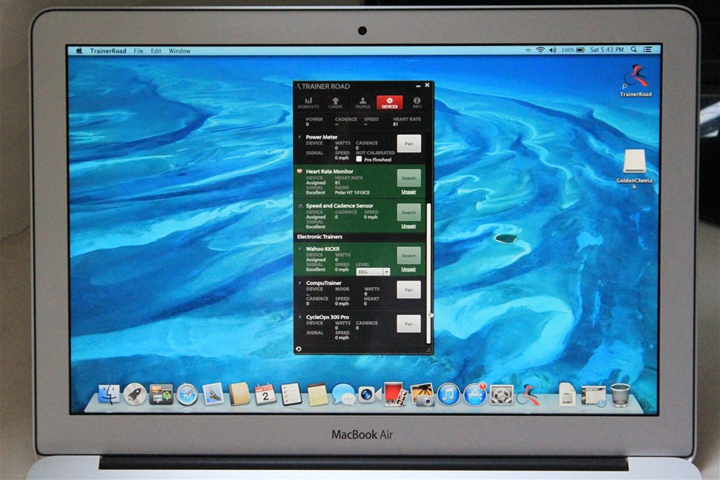Open the Edit menu

tap(156, 51)
